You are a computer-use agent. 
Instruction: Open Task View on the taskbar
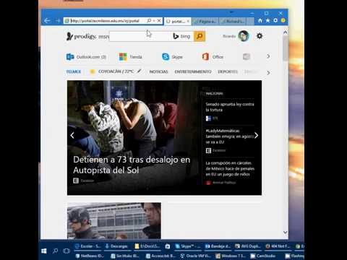(x=67, y=251)
